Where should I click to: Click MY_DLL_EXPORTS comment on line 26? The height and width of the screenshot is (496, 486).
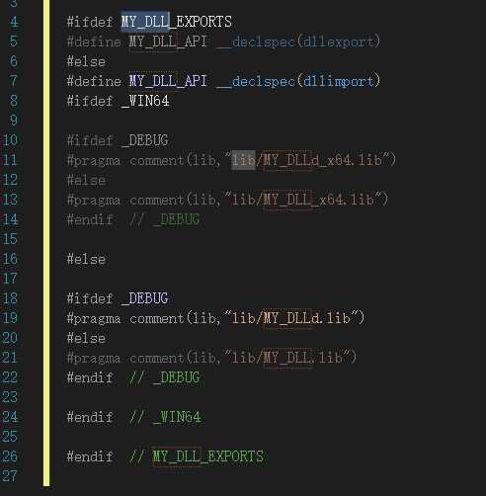click(207, 456)
